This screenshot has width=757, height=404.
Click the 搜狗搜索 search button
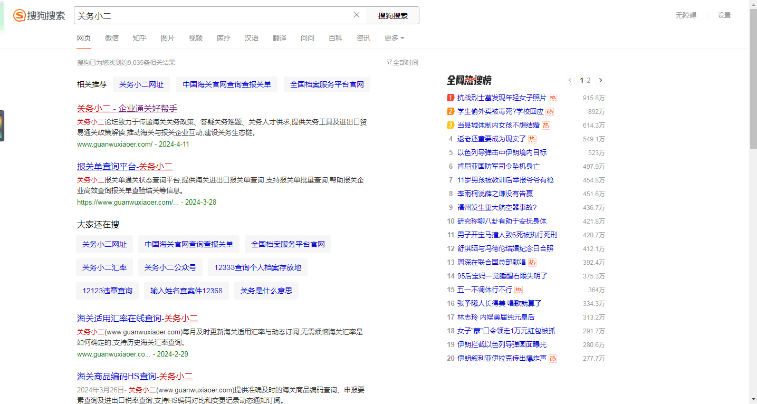(393, 15)
